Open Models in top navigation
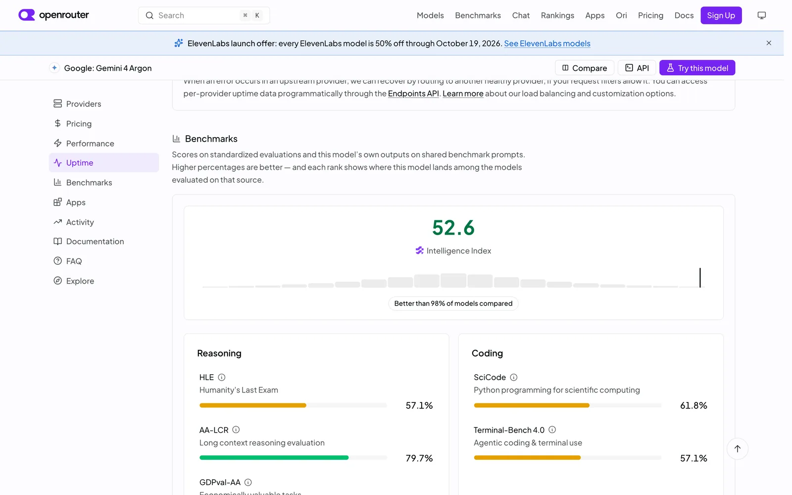This screenshot has width=792, height=495. [430, 15]
